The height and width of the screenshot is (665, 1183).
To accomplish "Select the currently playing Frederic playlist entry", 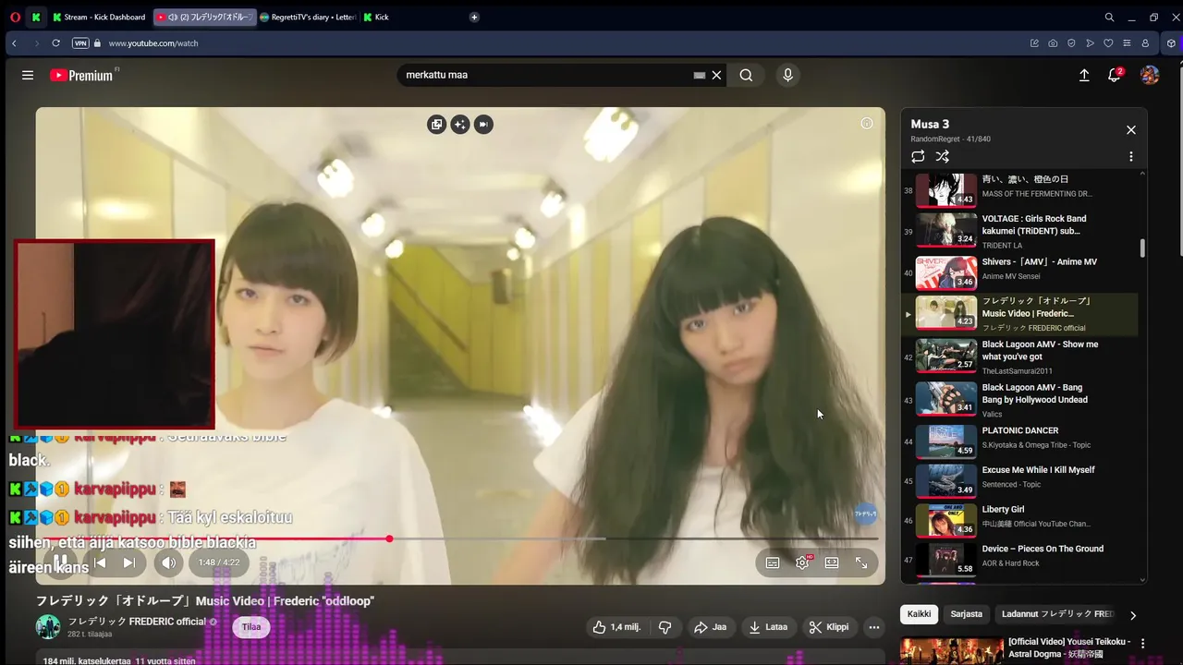I will tap(1020, 314).
